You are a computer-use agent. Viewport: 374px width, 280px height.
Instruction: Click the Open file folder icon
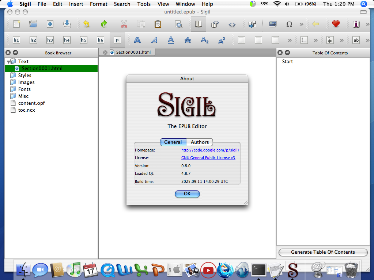tap(33, 24)
